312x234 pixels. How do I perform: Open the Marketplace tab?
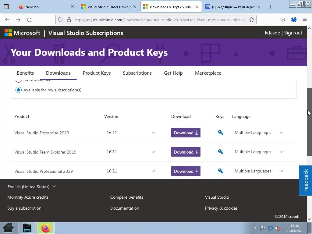point(208,73)
